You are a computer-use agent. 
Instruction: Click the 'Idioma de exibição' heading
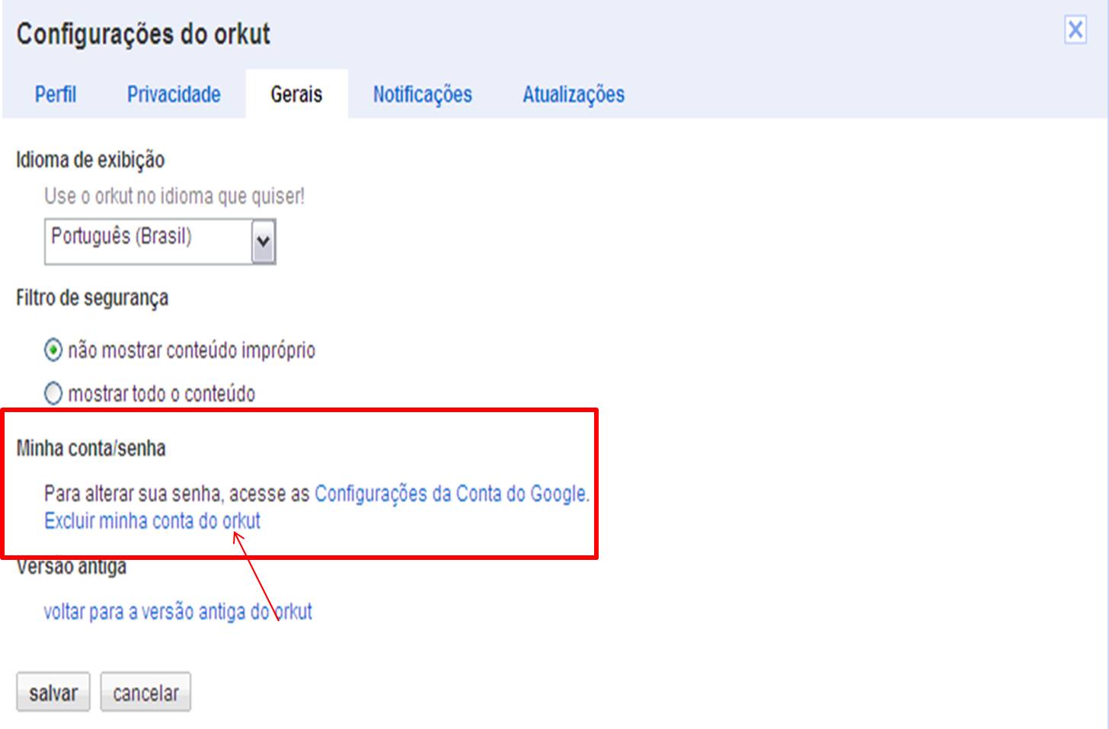coord(91,160)
